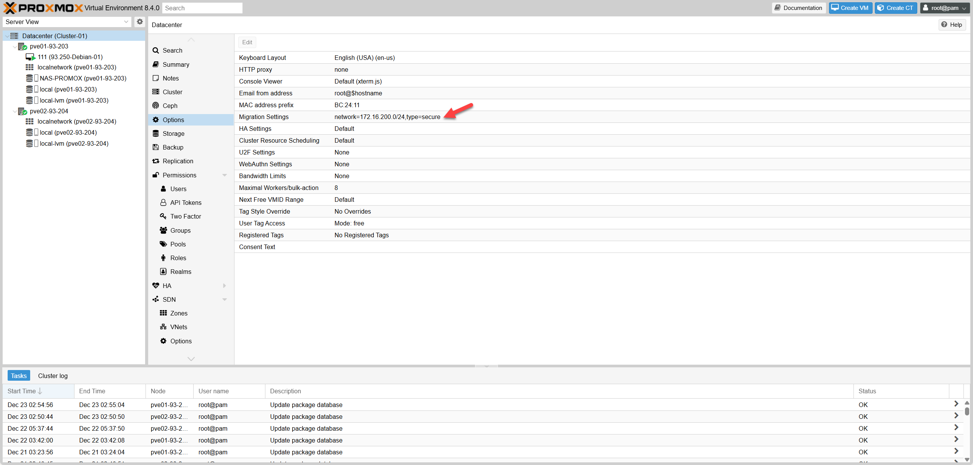Screen dimensions: 973x465
Task: Click the Create VM button
Action: click(x=850, y=8)
